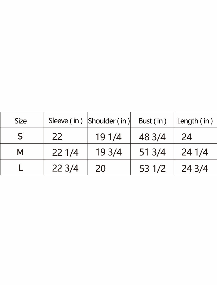Click the 22 1/4 sleeve measurement
The height and width of the screenshot is (285, 217).
click(x=65, y=153)
